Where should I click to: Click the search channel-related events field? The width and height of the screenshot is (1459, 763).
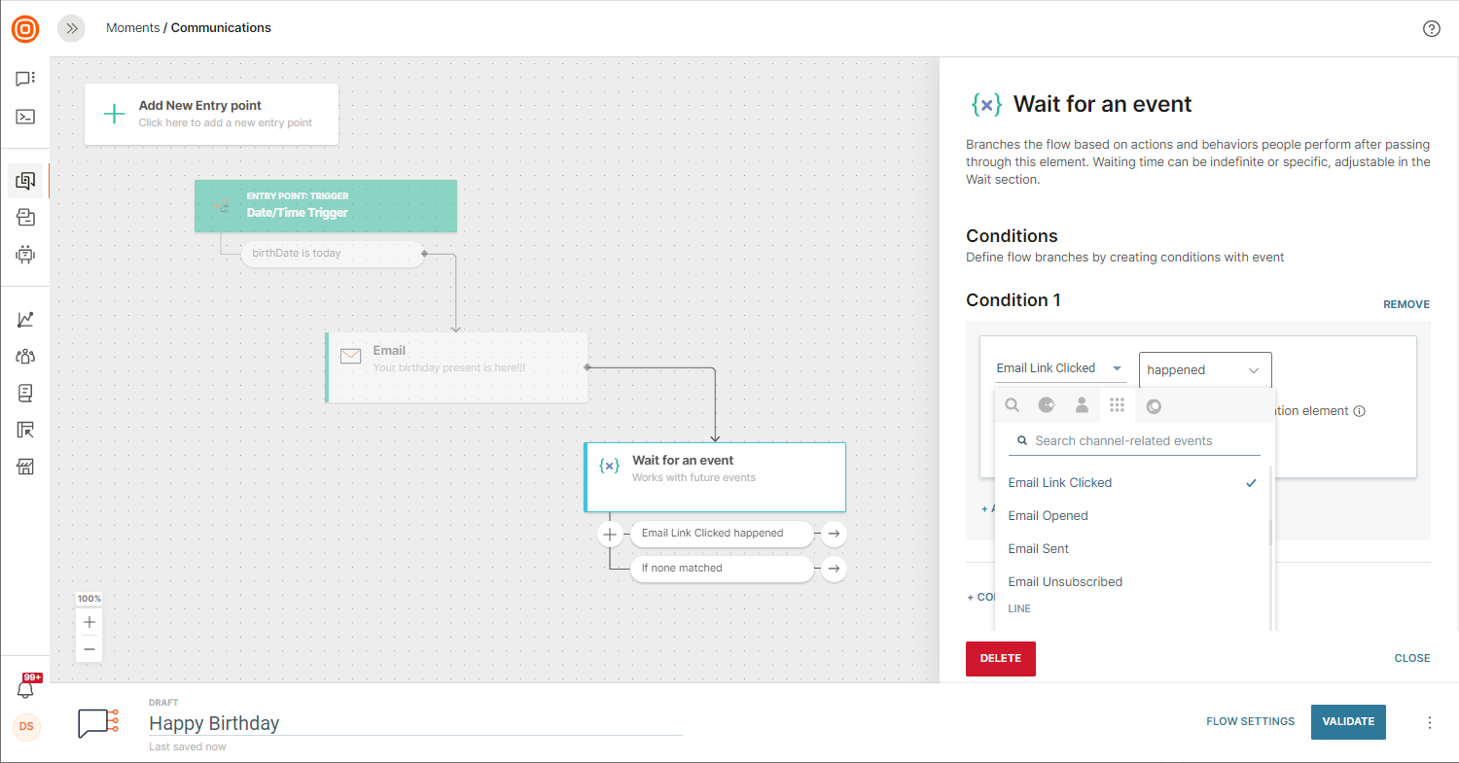point(1138,441)
